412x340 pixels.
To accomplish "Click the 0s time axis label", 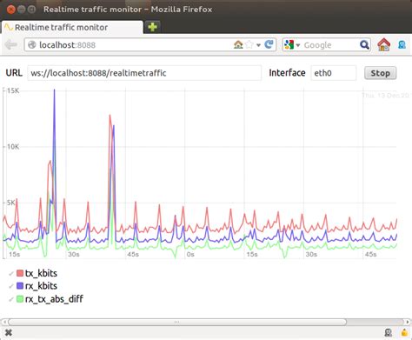I will click(190, 255).
